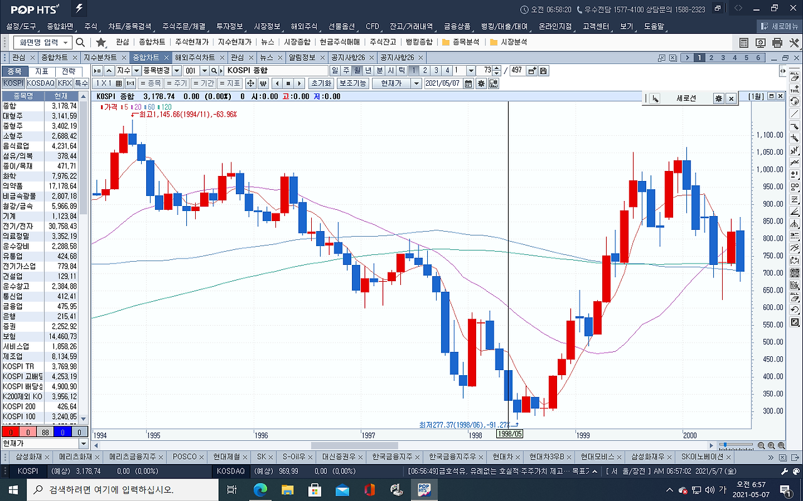803x501 pixels.
Task: Select the 년 (yearly) period toggle
Action: (x=368, y=71)
